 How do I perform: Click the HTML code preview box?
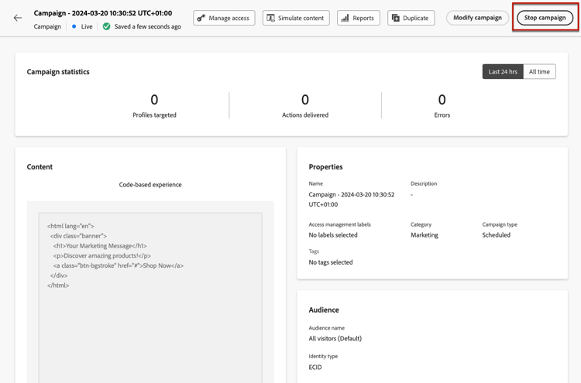(150, 294)
